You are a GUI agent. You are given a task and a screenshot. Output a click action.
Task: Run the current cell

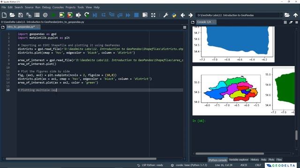coord(61,15)
